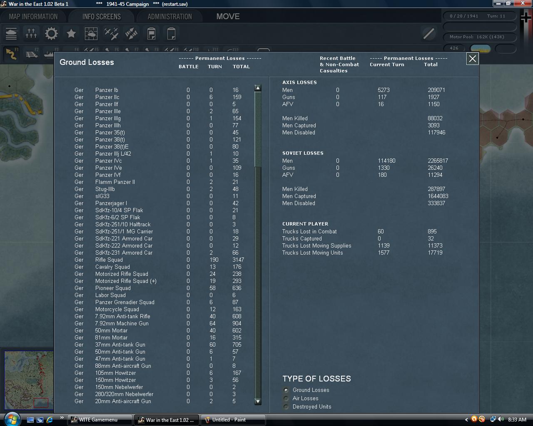Click the Panzer Ib row

pyautogui.click(x=159, y=90)
